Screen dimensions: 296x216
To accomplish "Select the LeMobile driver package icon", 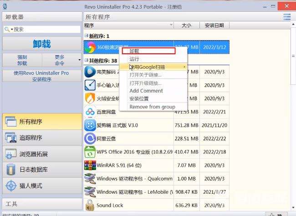I will click(90, 192).
